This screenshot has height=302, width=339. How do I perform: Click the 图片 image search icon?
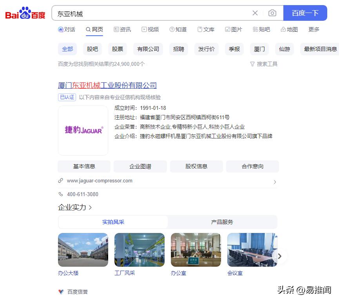click(x=227, y=29)
